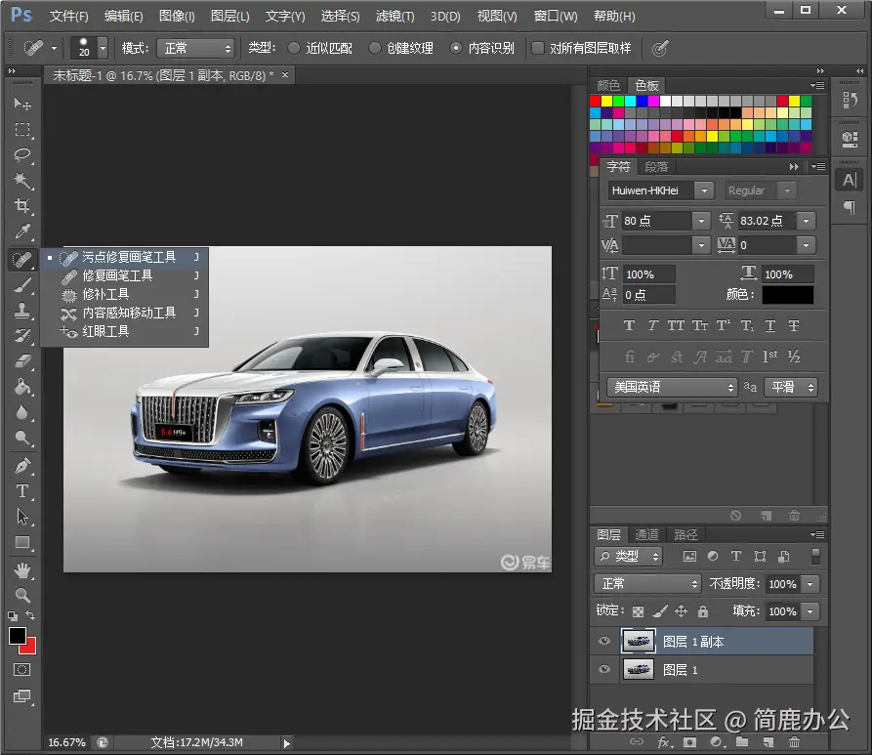Choose 修补工具 from the flyout menu
872x755 pixels.
105,294
